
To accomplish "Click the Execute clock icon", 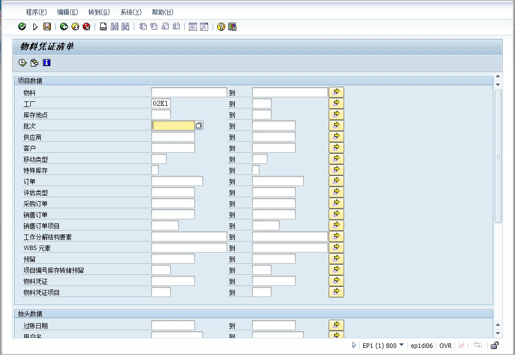I will coord(22,63).
